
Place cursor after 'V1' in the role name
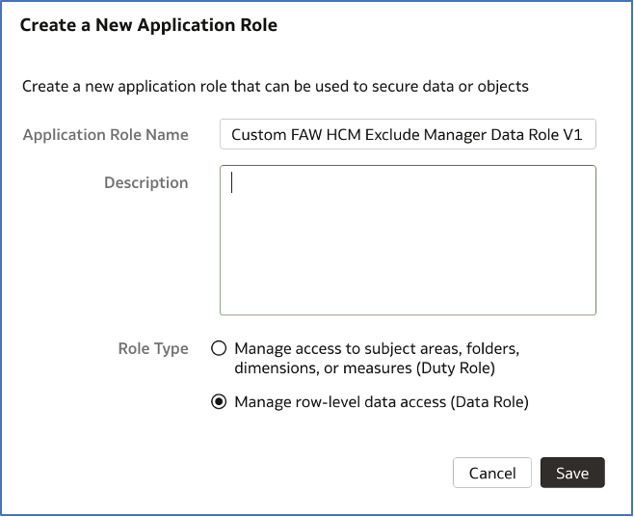(x=587, y=135)
